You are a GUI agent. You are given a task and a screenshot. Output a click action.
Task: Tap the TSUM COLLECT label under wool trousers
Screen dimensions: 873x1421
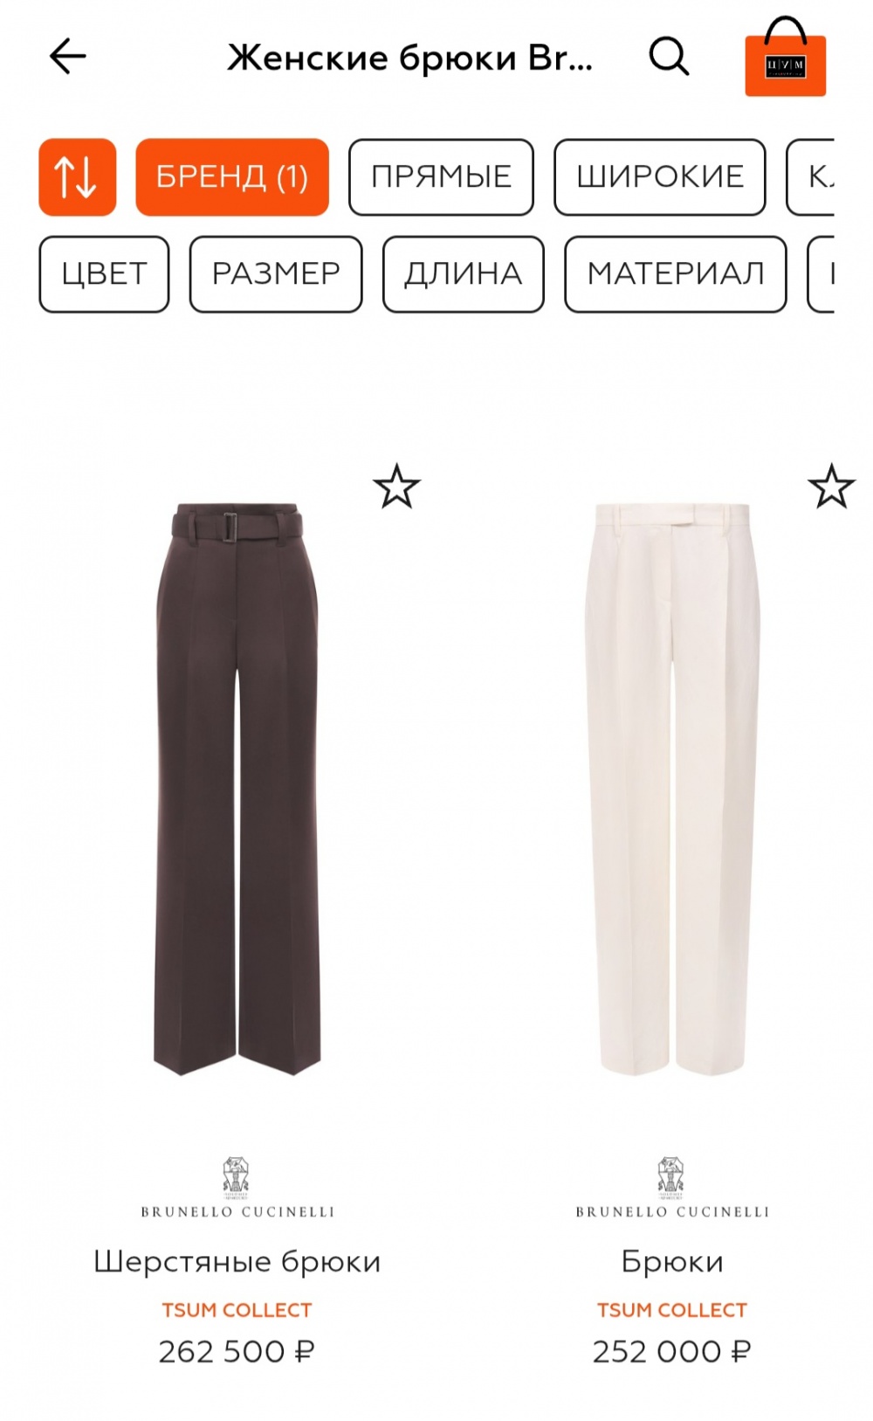point(237,1310)
